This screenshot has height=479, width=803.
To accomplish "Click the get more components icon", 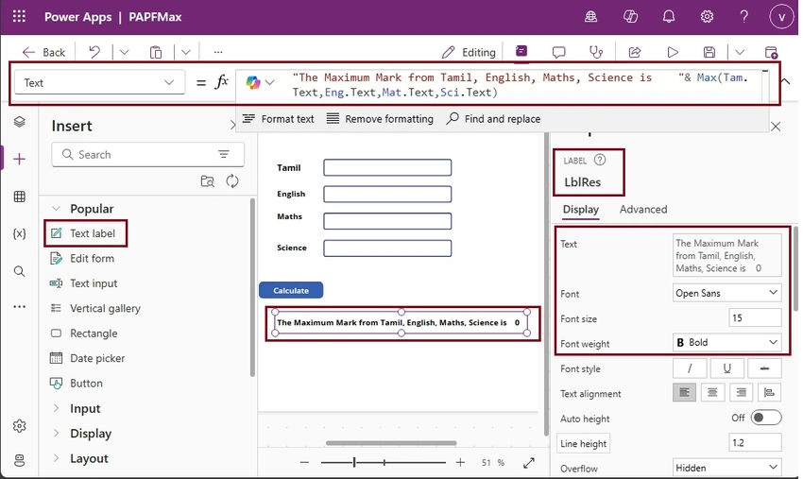I will (x=208, y=181).
